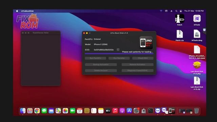Open App Store from the dock
217x122 pixels.
point(129,111)
